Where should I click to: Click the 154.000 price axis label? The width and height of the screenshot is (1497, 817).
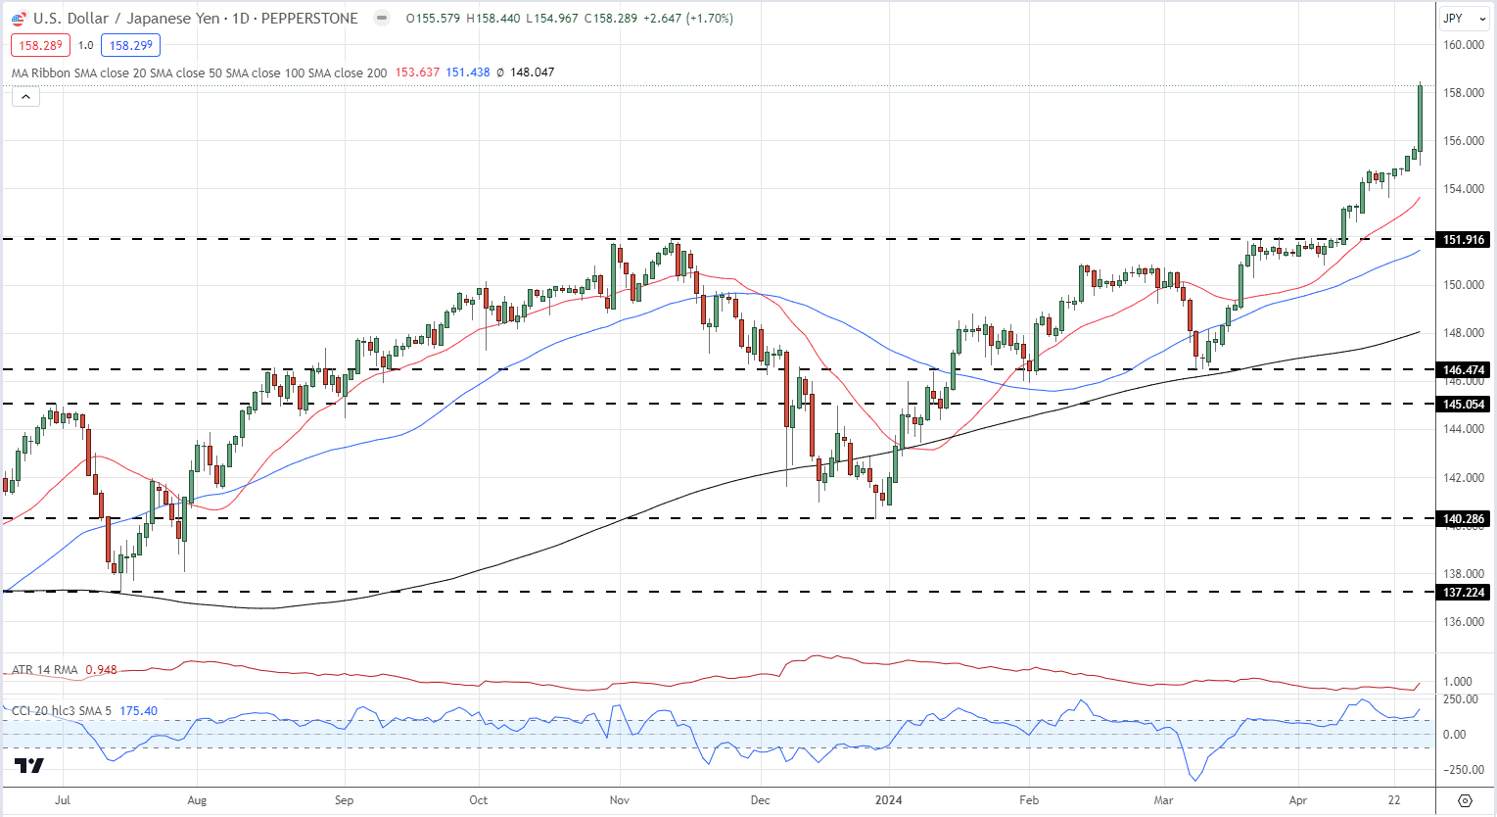(1464, 189)
